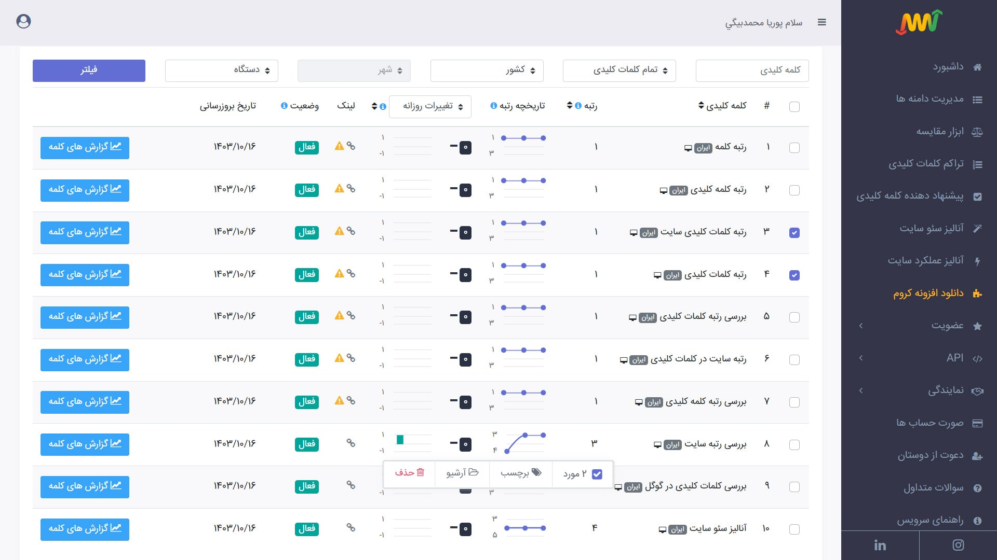This screenshot has height=560, width=997.
Task: Click برچسب in the bulk action bar
Action: point(521,473)
